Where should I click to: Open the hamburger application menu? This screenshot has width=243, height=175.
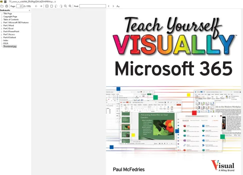click(5, 2)
